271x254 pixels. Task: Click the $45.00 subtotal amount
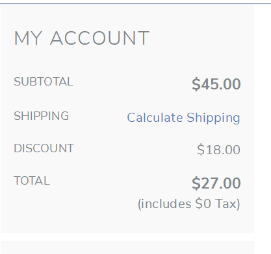[x=216, y=84]
